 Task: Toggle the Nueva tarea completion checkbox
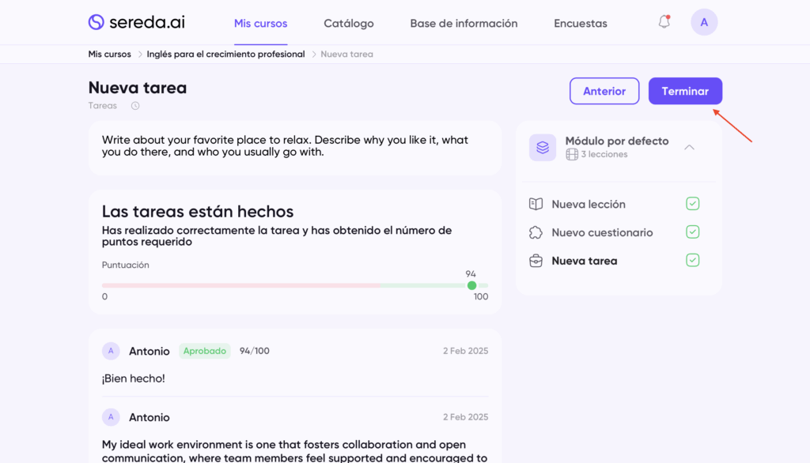click(x=693, y=260)
